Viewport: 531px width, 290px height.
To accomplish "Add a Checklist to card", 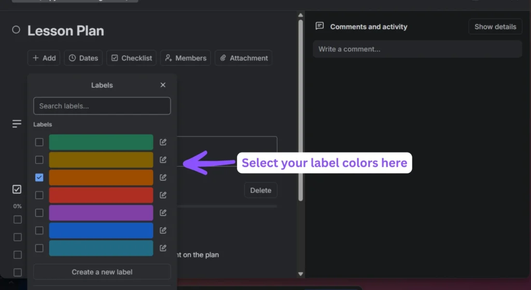I will pos(131,58).
